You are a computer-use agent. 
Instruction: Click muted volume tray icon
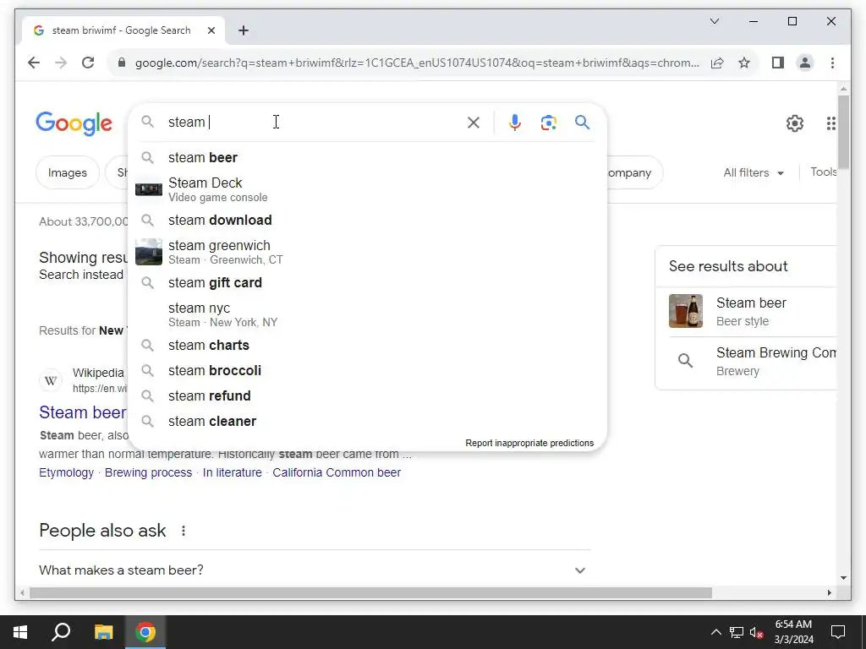tap(756, 632)
